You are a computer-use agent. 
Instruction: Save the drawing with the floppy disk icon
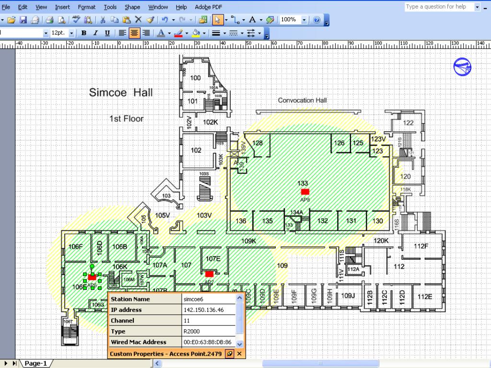tap(23, 20)
